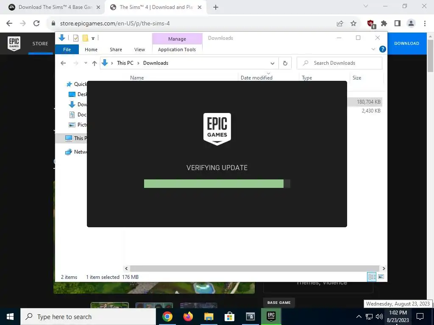Sort files by the Date modified column

(256, 78)
